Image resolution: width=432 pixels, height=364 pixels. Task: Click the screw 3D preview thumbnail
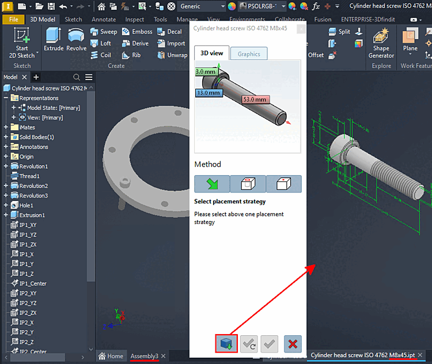point(248,107)
